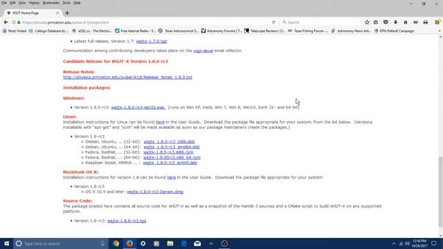The width and height of the screenshot is (443, 249).
Task: Click the volume icon in system tray
Action: (407, 243)
